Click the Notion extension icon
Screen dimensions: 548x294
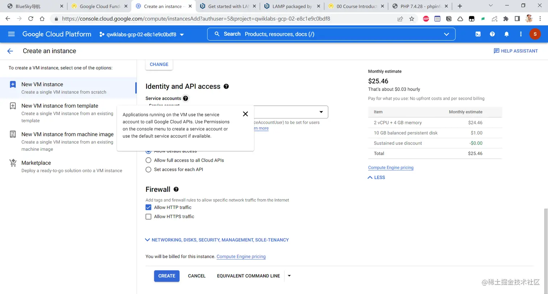[x=449, y=19]
